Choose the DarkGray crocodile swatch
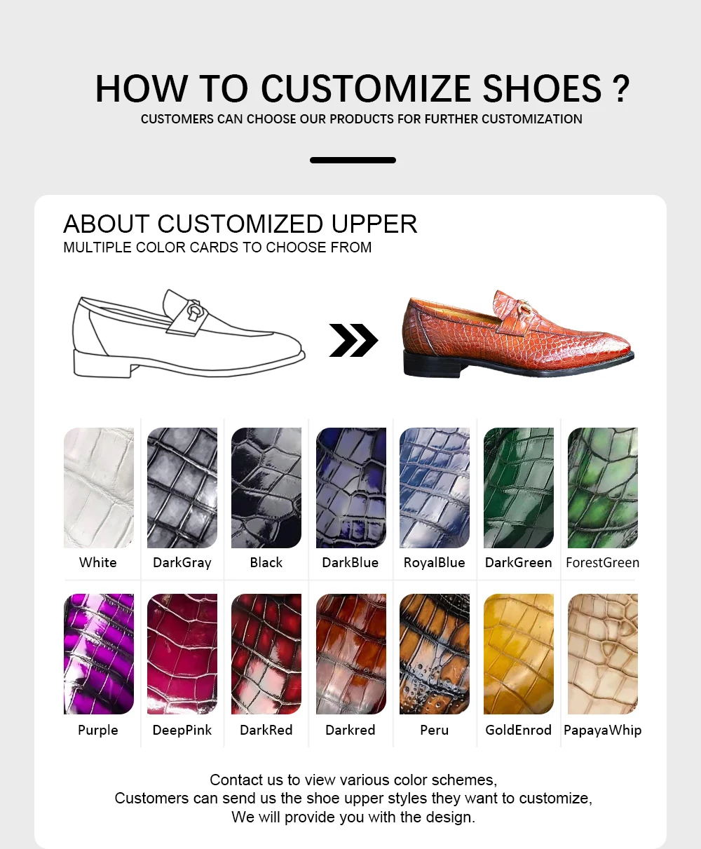701x849 pixels. (182, 488)
